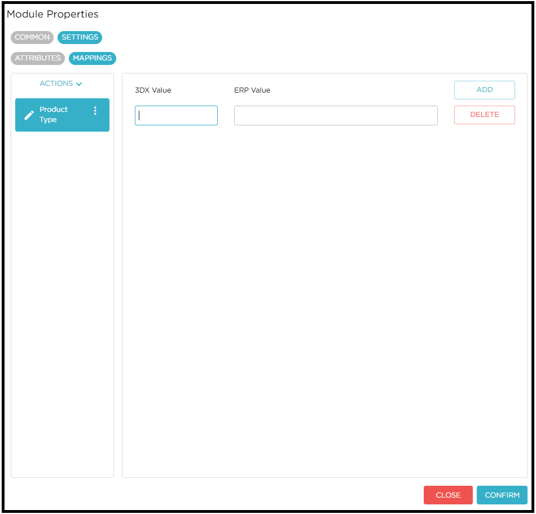Focus the 3DX Value input field
This screenshot has height=514, width=536.
[x=176, y=115]
